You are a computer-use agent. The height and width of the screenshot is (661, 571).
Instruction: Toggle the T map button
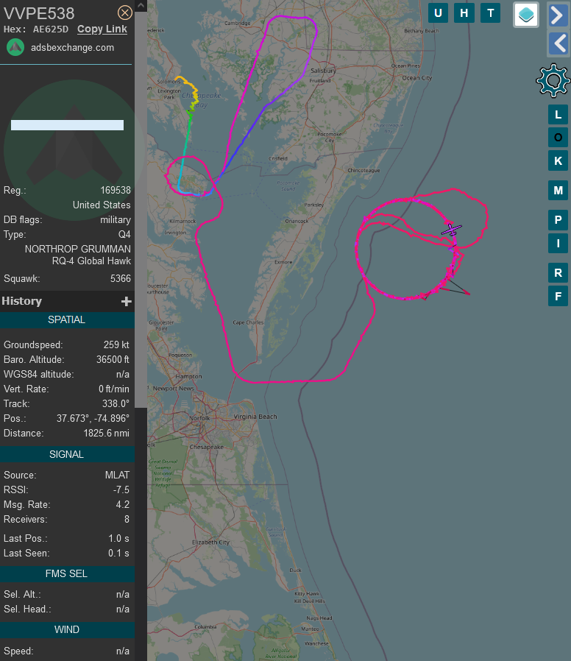pyautogui.click(x=491, y=13)
